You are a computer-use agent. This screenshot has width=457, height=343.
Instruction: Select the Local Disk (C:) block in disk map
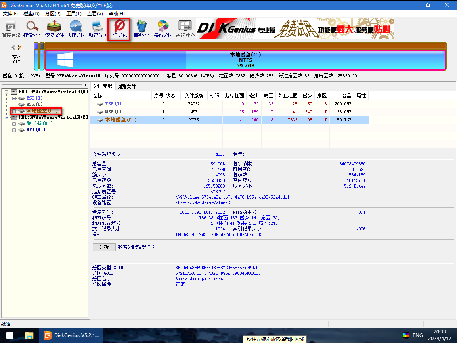(x=245, y=60)
